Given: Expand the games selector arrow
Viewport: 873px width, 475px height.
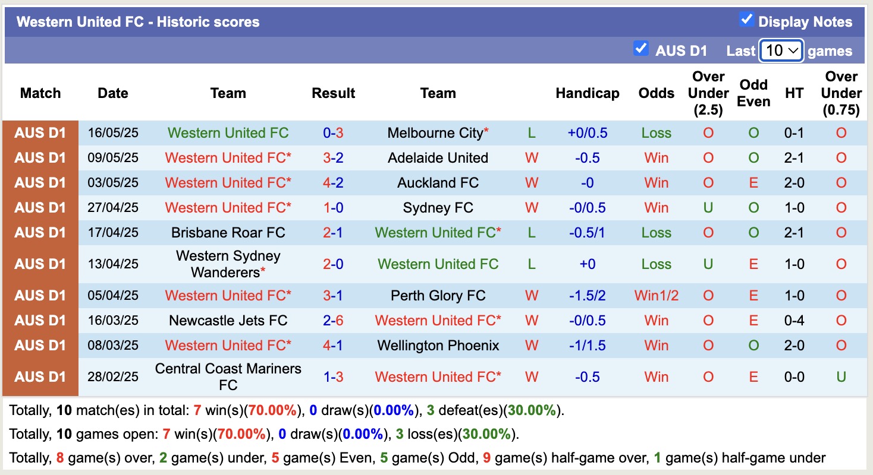Looking at the screenshot, I should click(x=792, y=51).
